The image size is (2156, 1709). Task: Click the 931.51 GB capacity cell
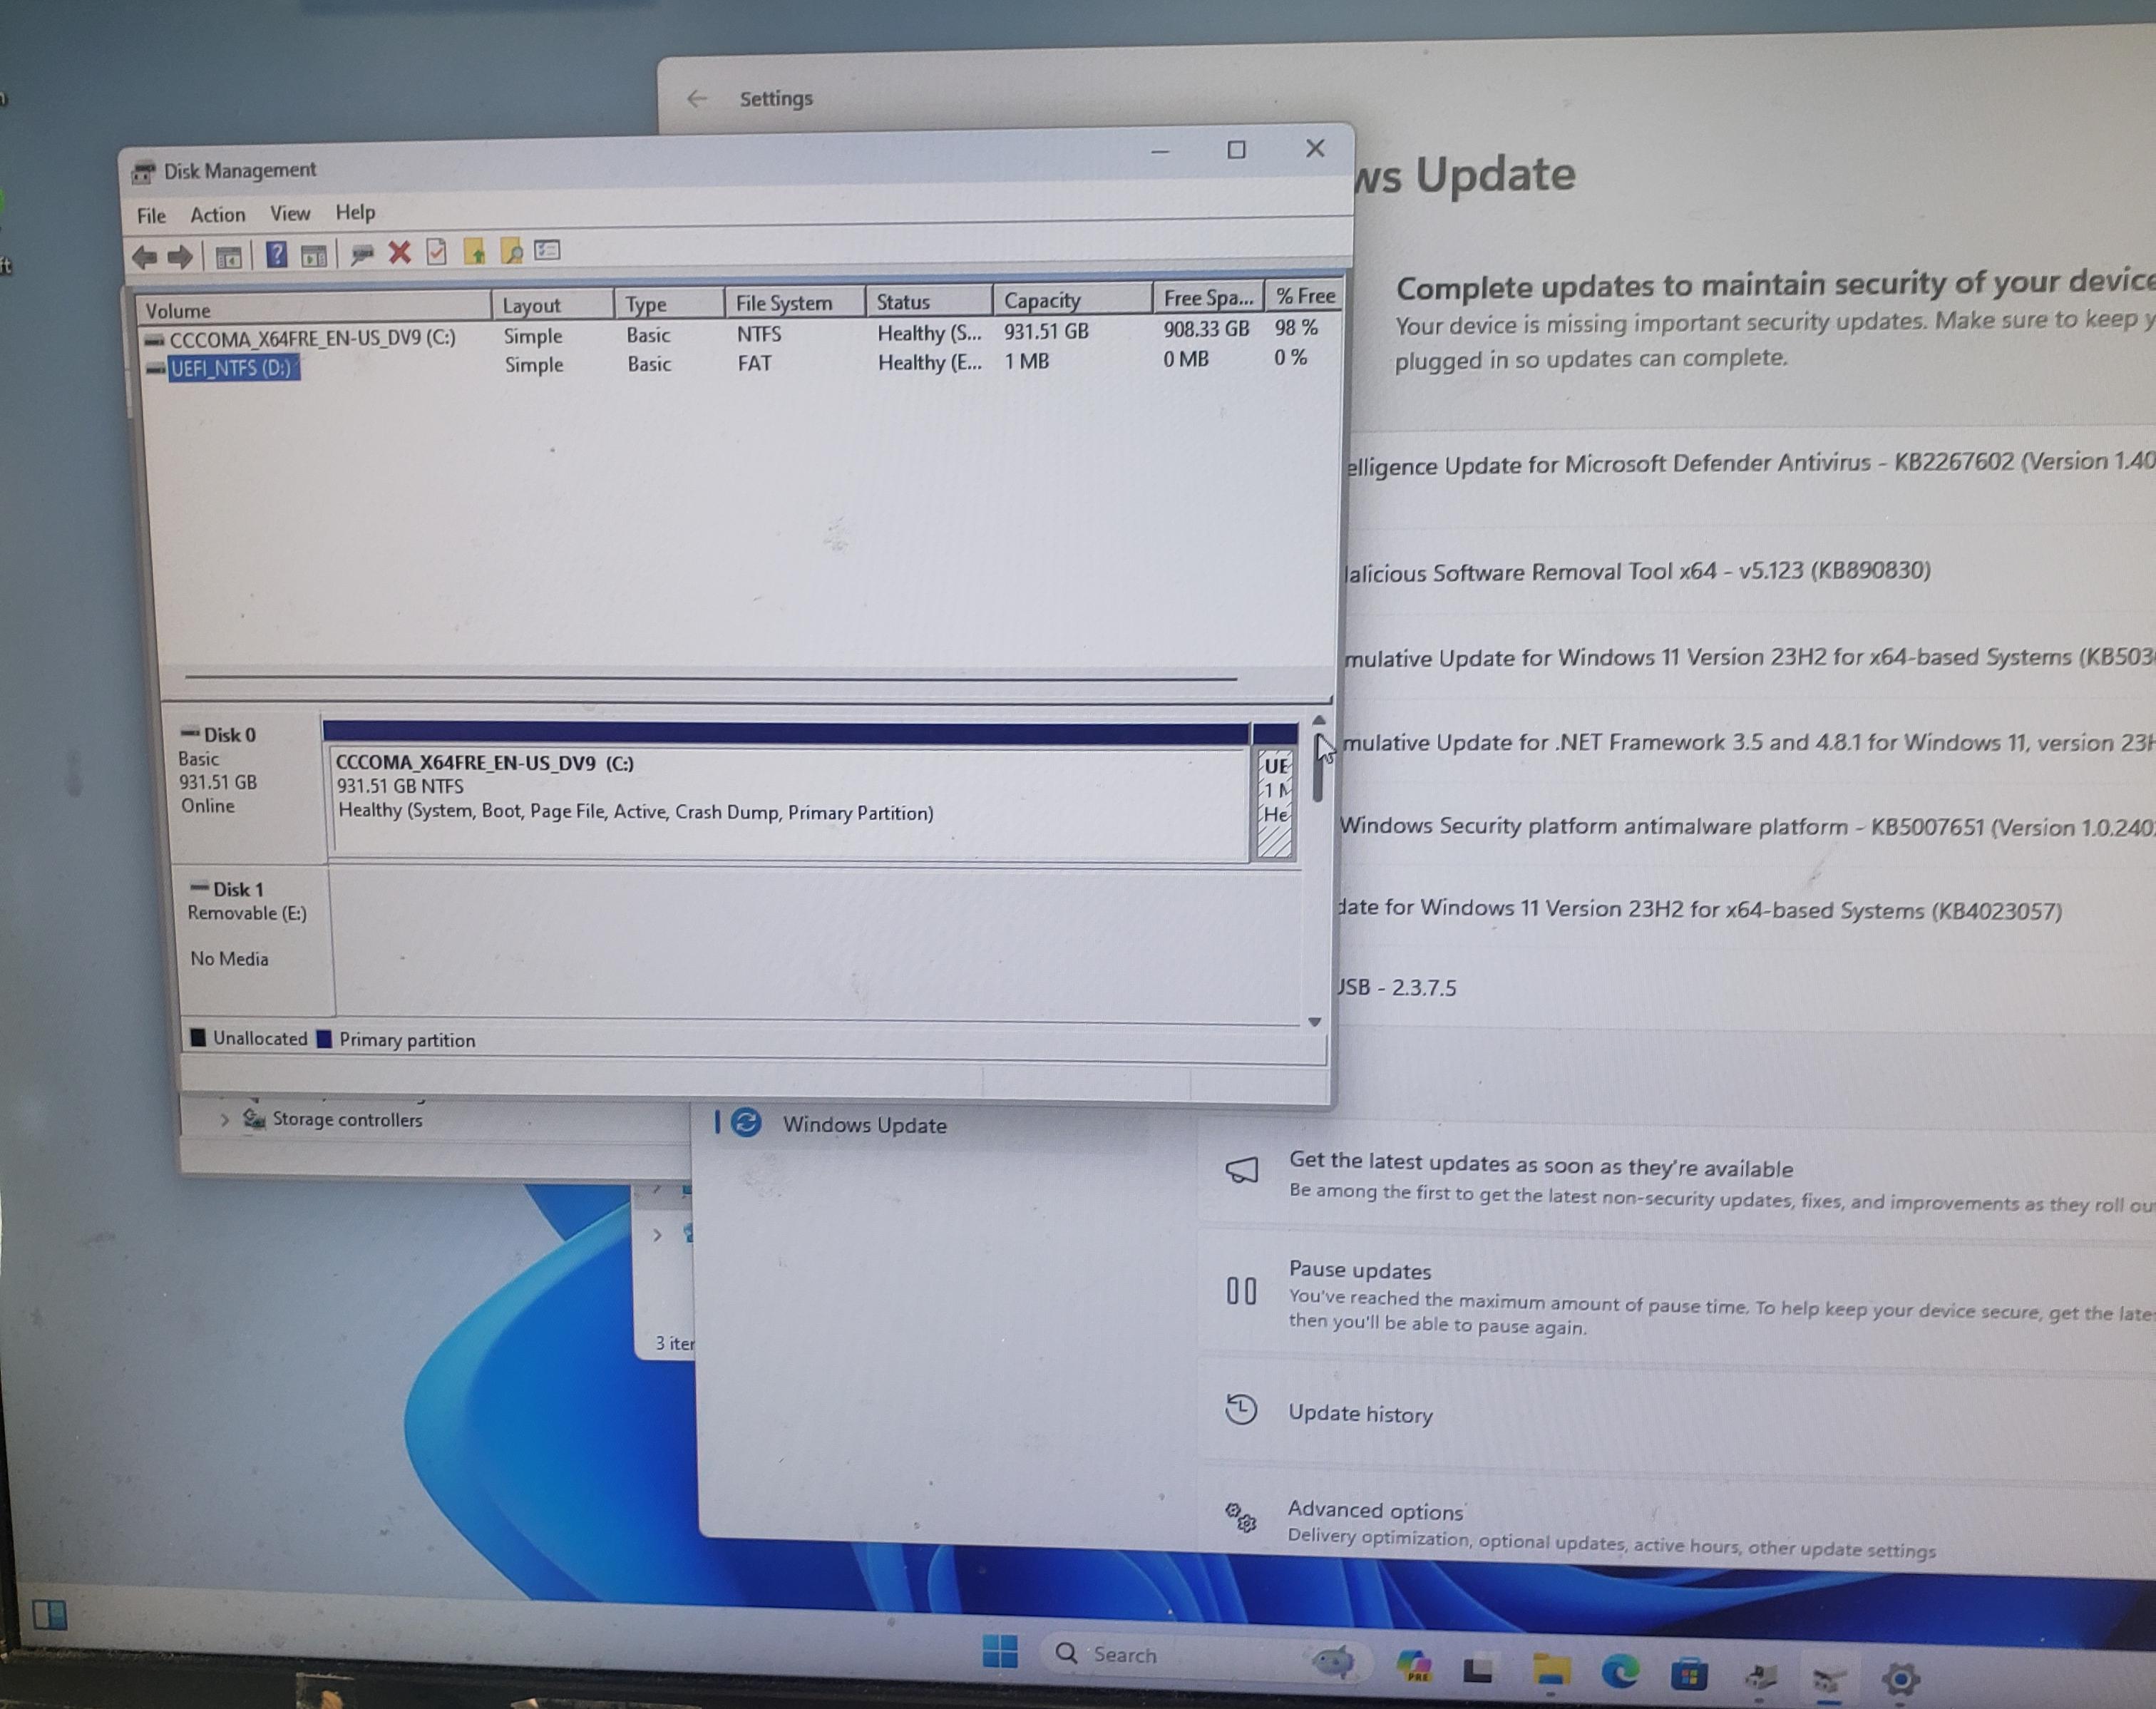(x=1046, y=331)
